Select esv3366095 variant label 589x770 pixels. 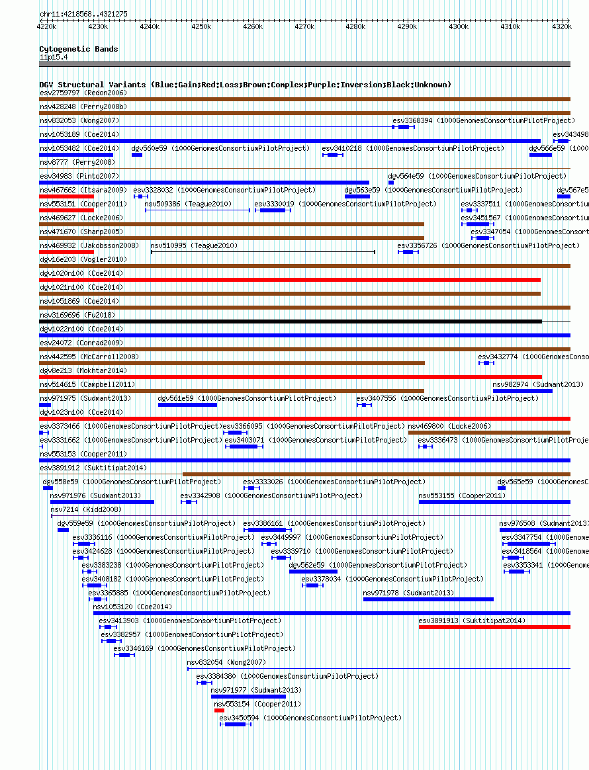314,426
